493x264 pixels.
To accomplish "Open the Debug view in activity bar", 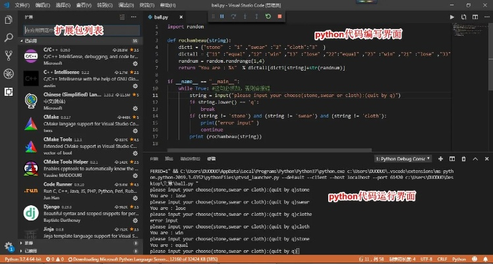I will tap(9, 73).
